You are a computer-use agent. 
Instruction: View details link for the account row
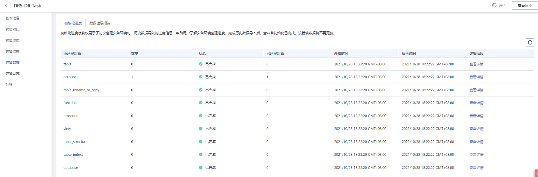point(476,77)
